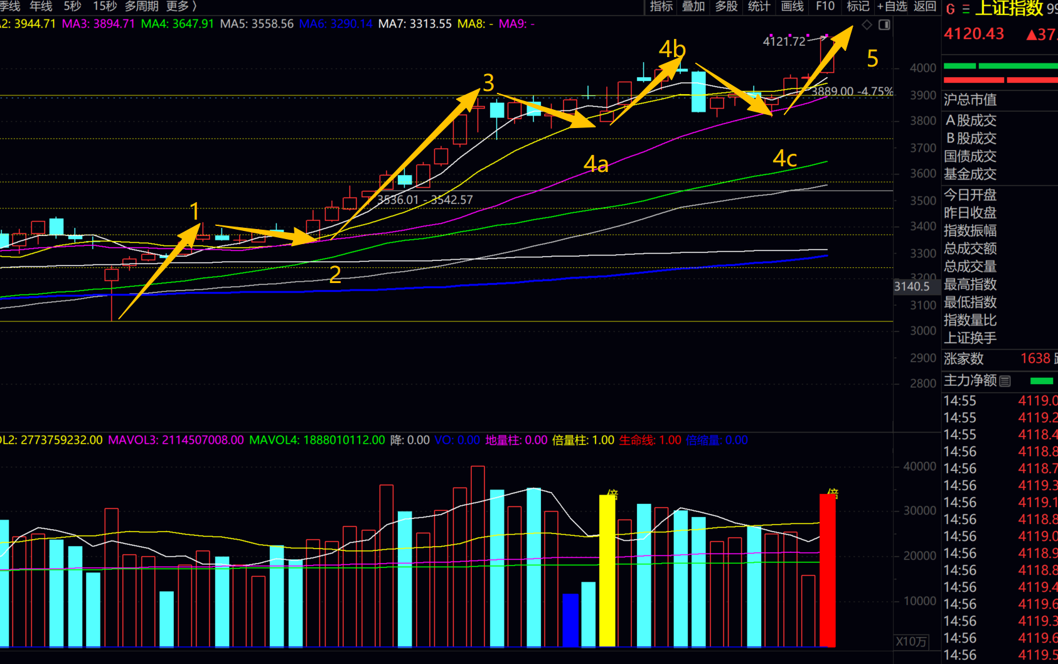The width and height of the screenshot is (1058, 664).
Task: Open the 画线 drawing tools
Action: point(792,6)
